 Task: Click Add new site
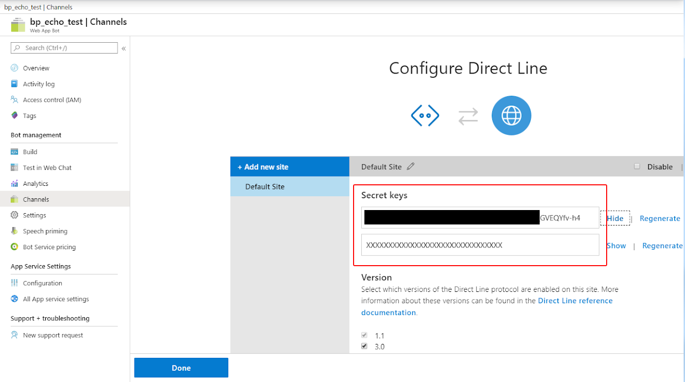tap(290, 167)
